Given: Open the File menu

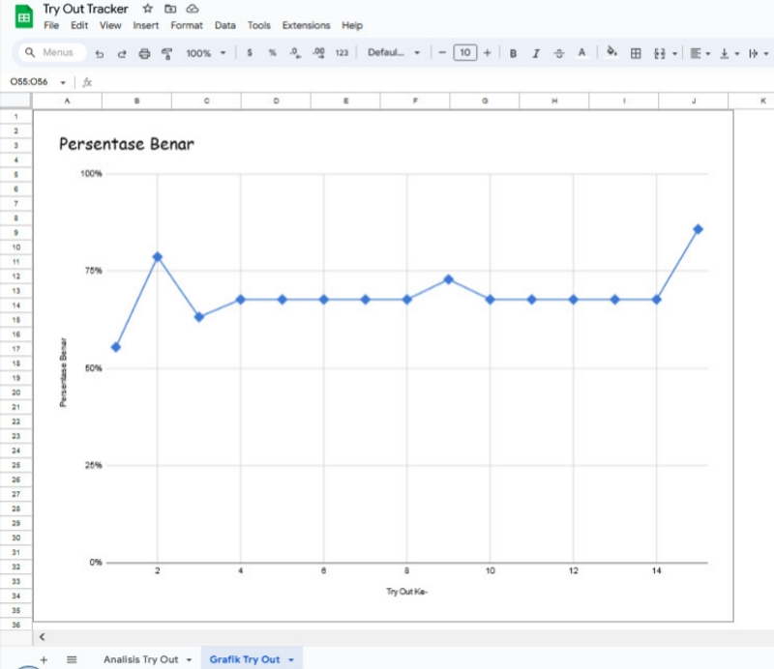Looking at the screenshot, I should point(51,25).
